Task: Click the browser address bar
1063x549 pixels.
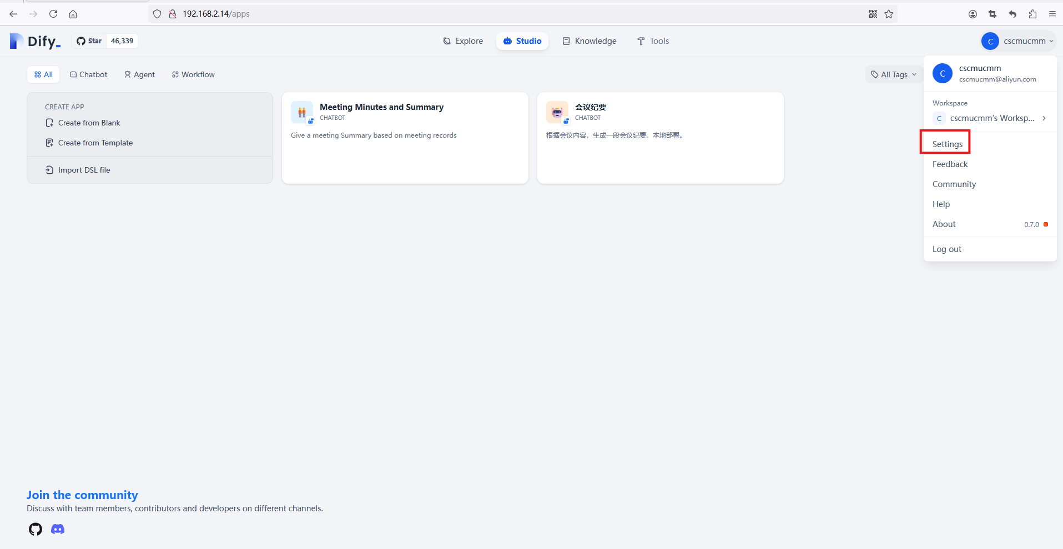Action: click(x=500, y=14)
